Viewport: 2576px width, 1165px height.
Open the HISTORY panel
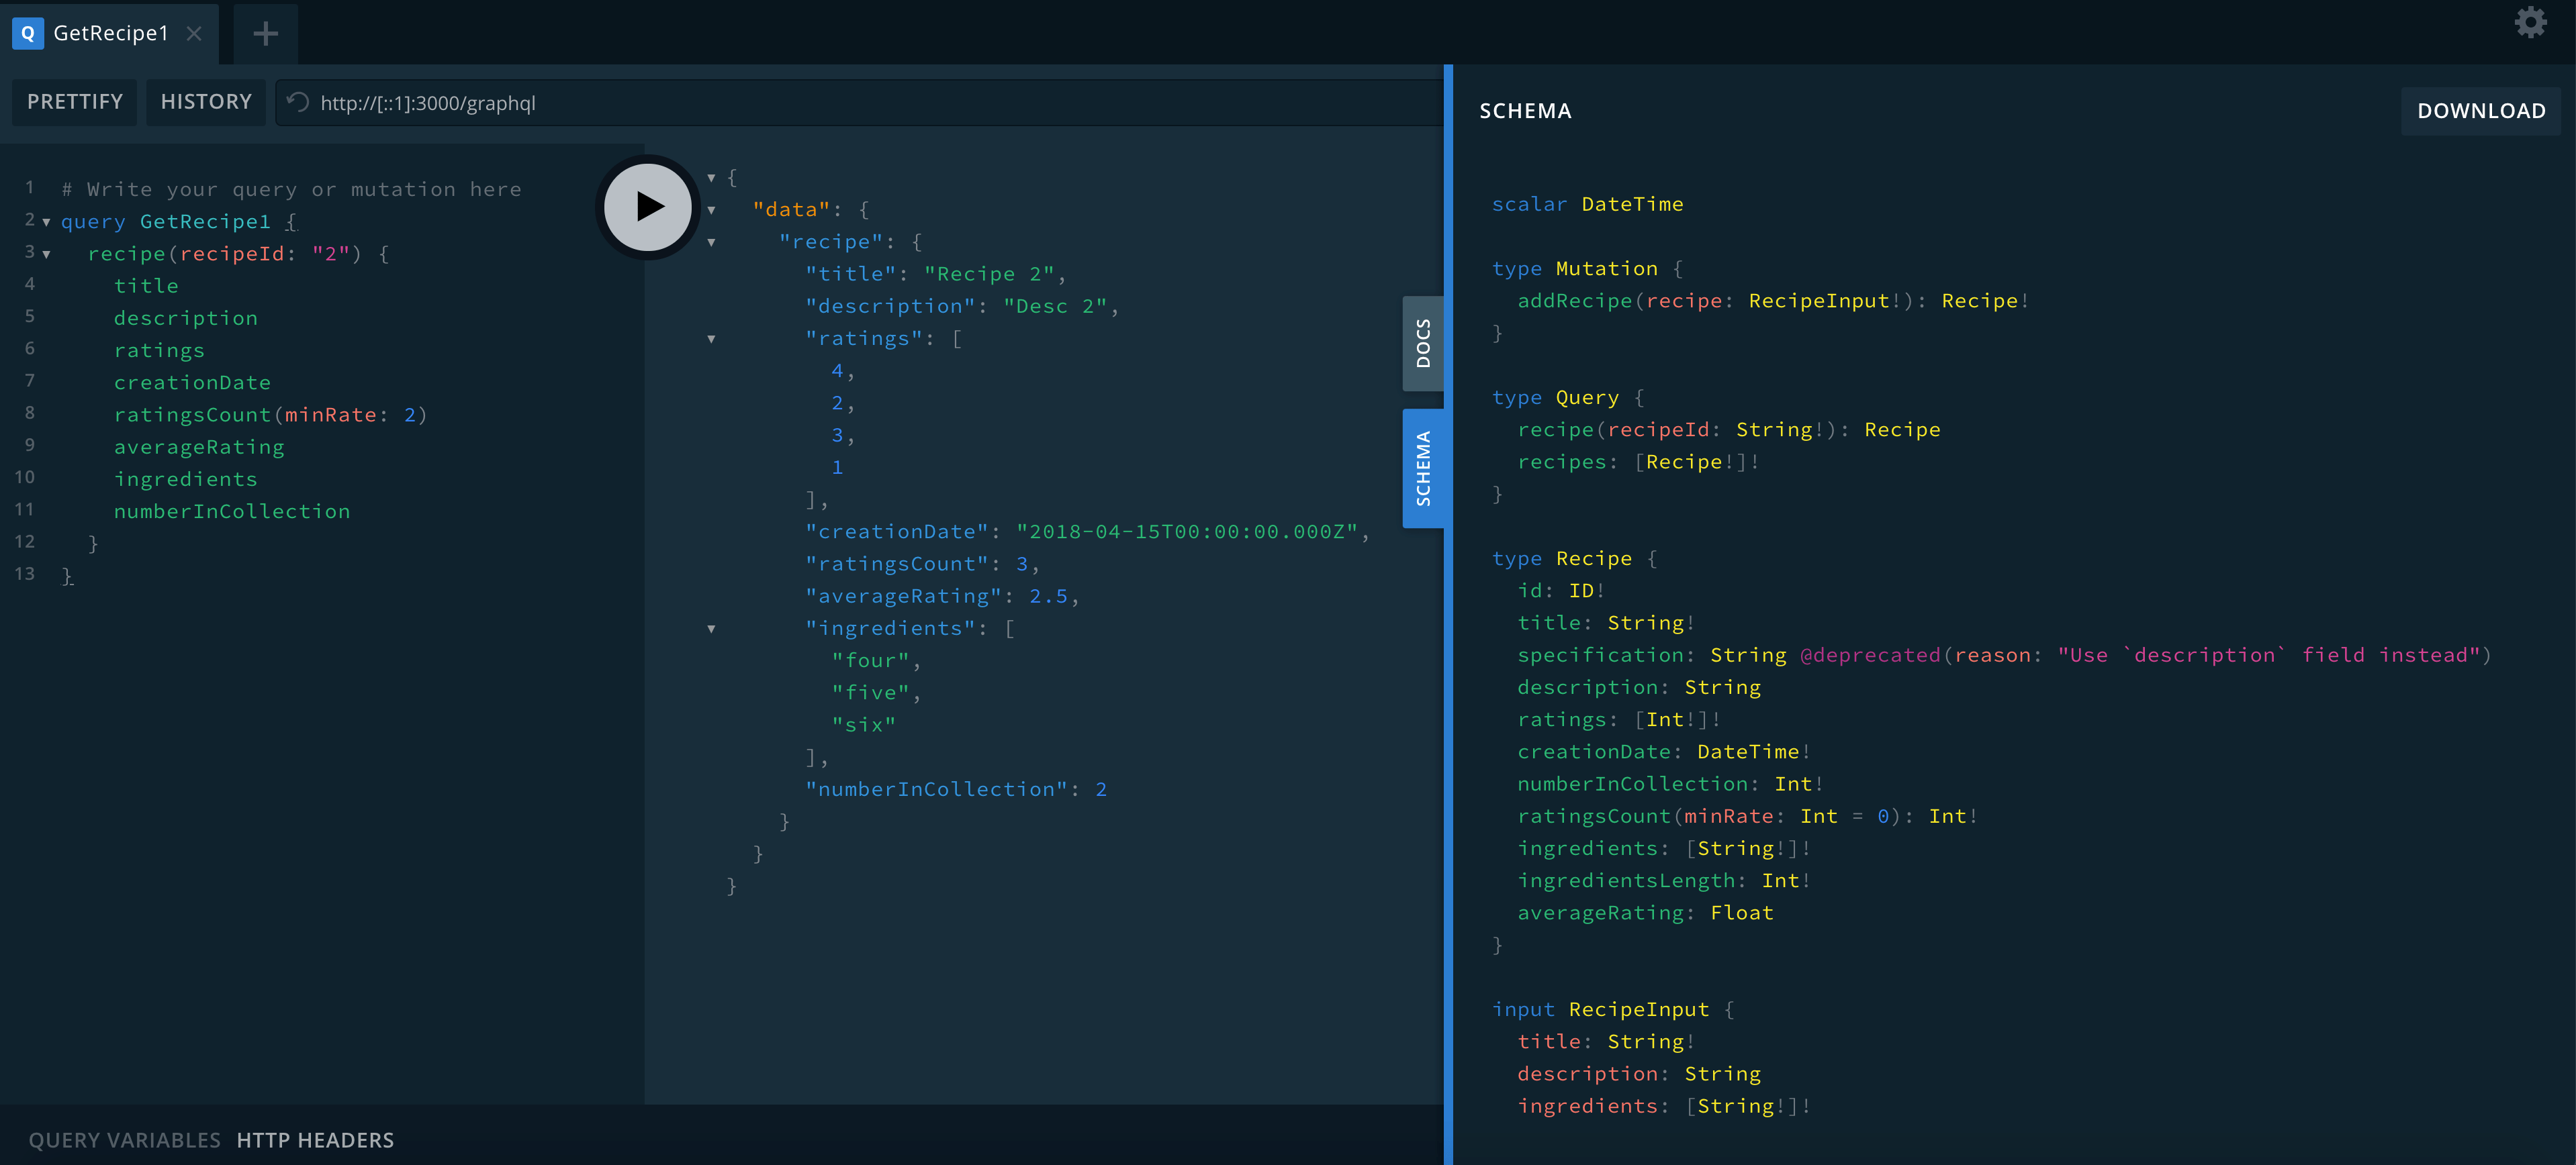[206, 101]
